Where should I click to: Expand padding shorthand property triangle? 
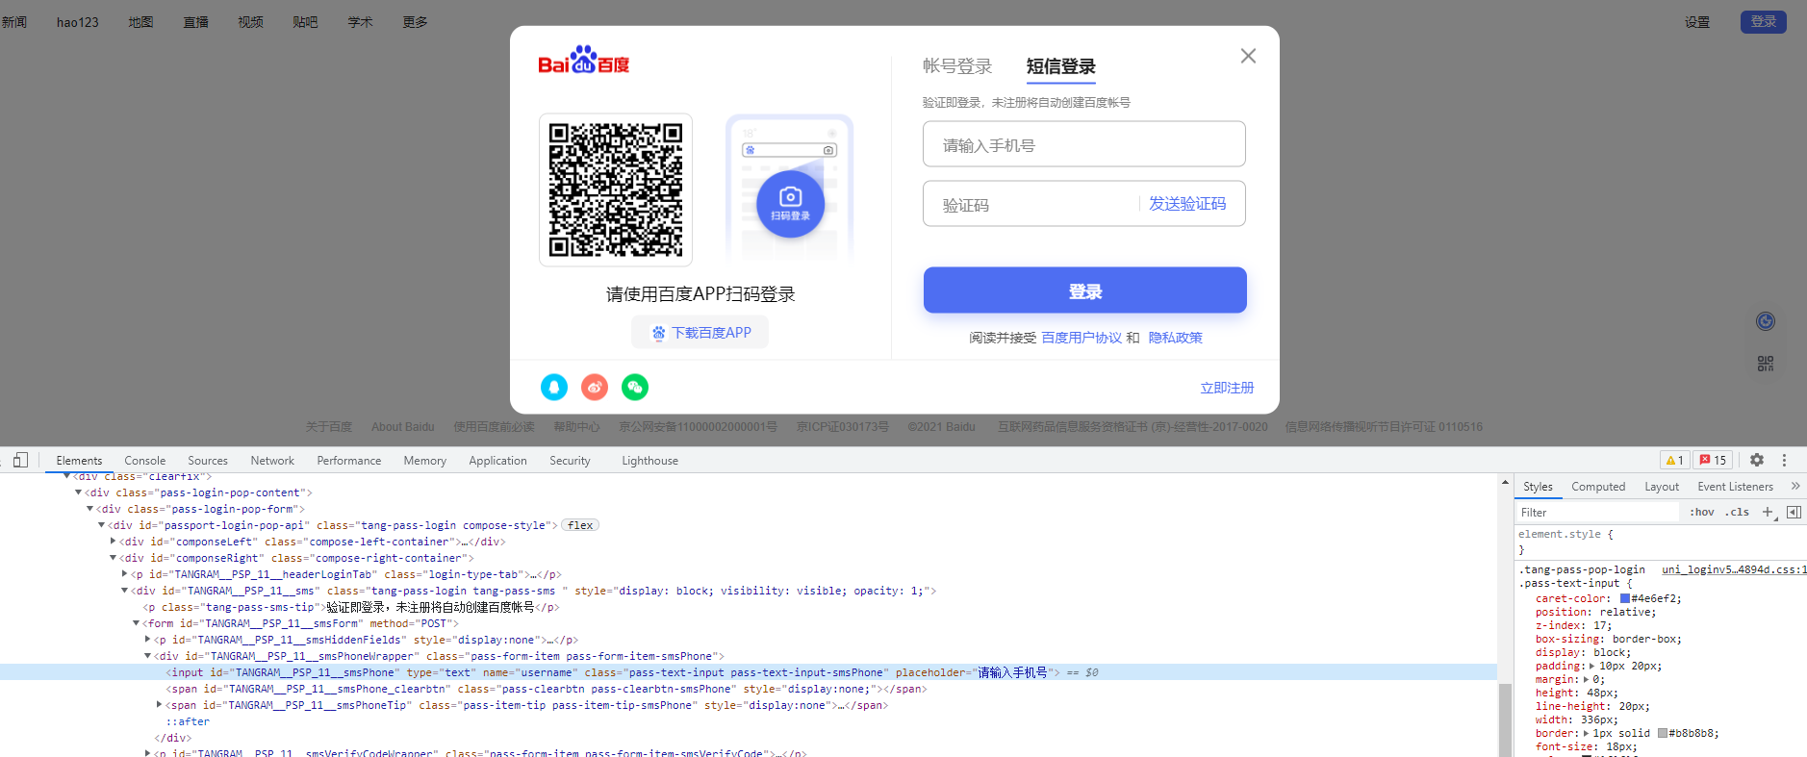coord(1592,666)
